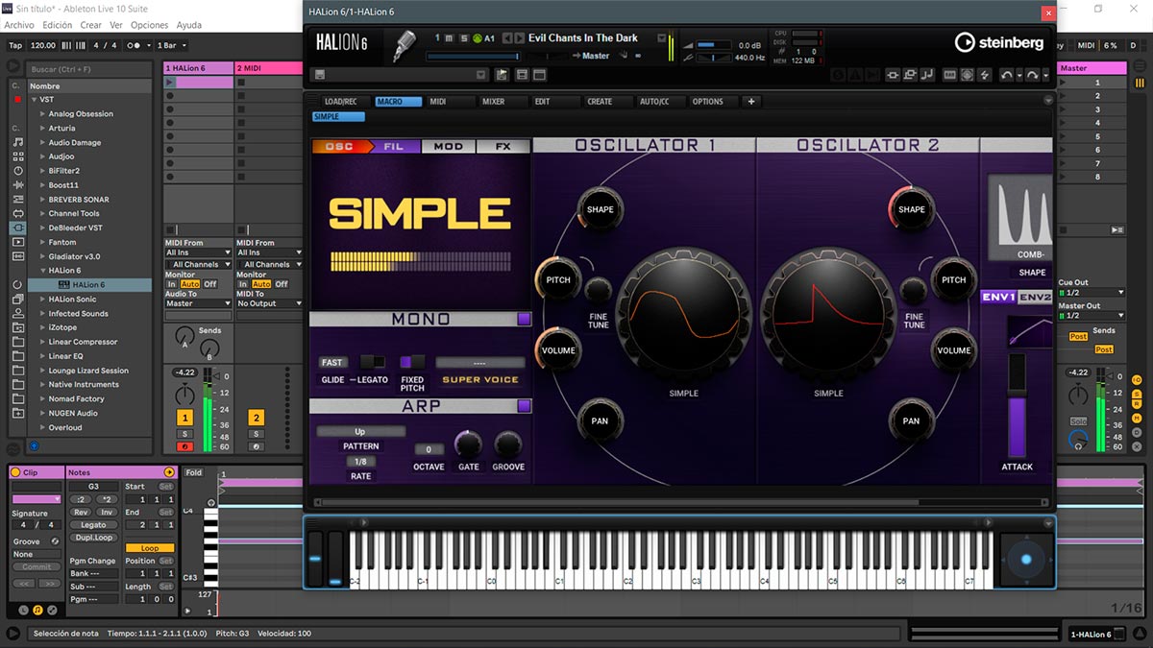Click the browser preview blue circle icon

pos(34,445)
